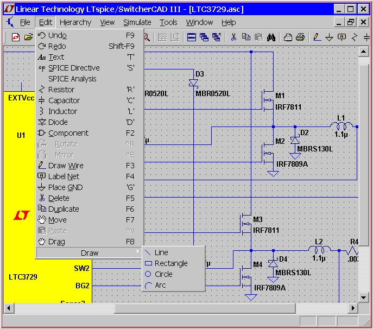Select SPICE Analysis menu entry
This screenshot has width=373, height=329.
click(x=90, y=79)
